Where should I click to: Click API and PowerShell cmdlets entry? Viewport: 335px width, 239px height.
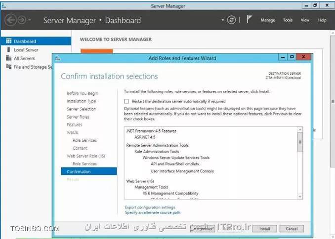click(x=175, y=164)
